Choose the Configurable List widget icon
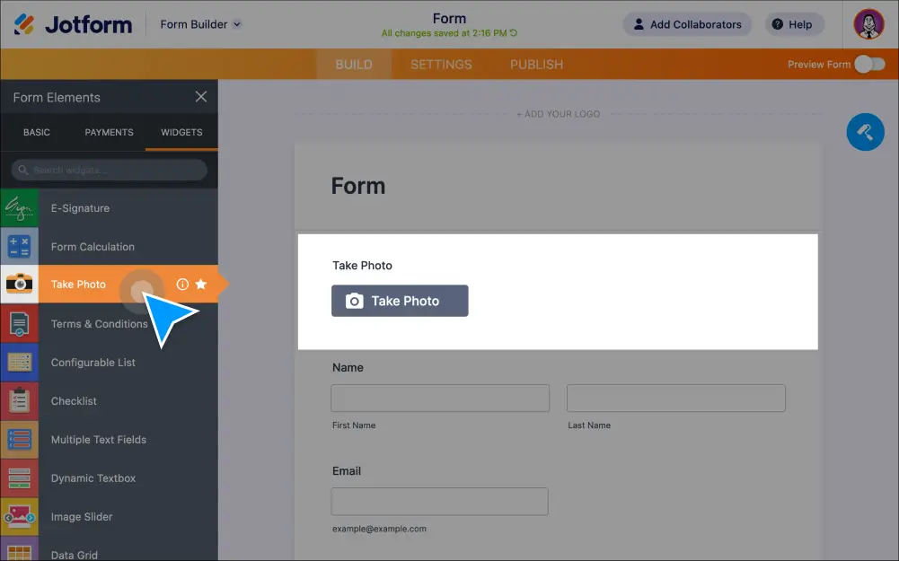 click(19, 363)
